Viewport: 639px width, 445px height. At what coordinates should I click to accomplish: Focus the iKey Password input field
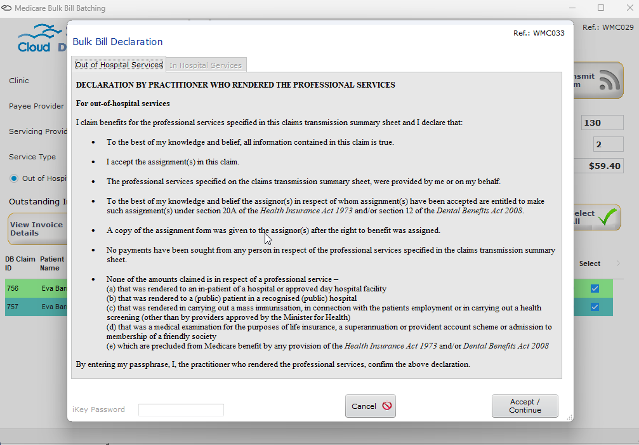click(181, 409)
